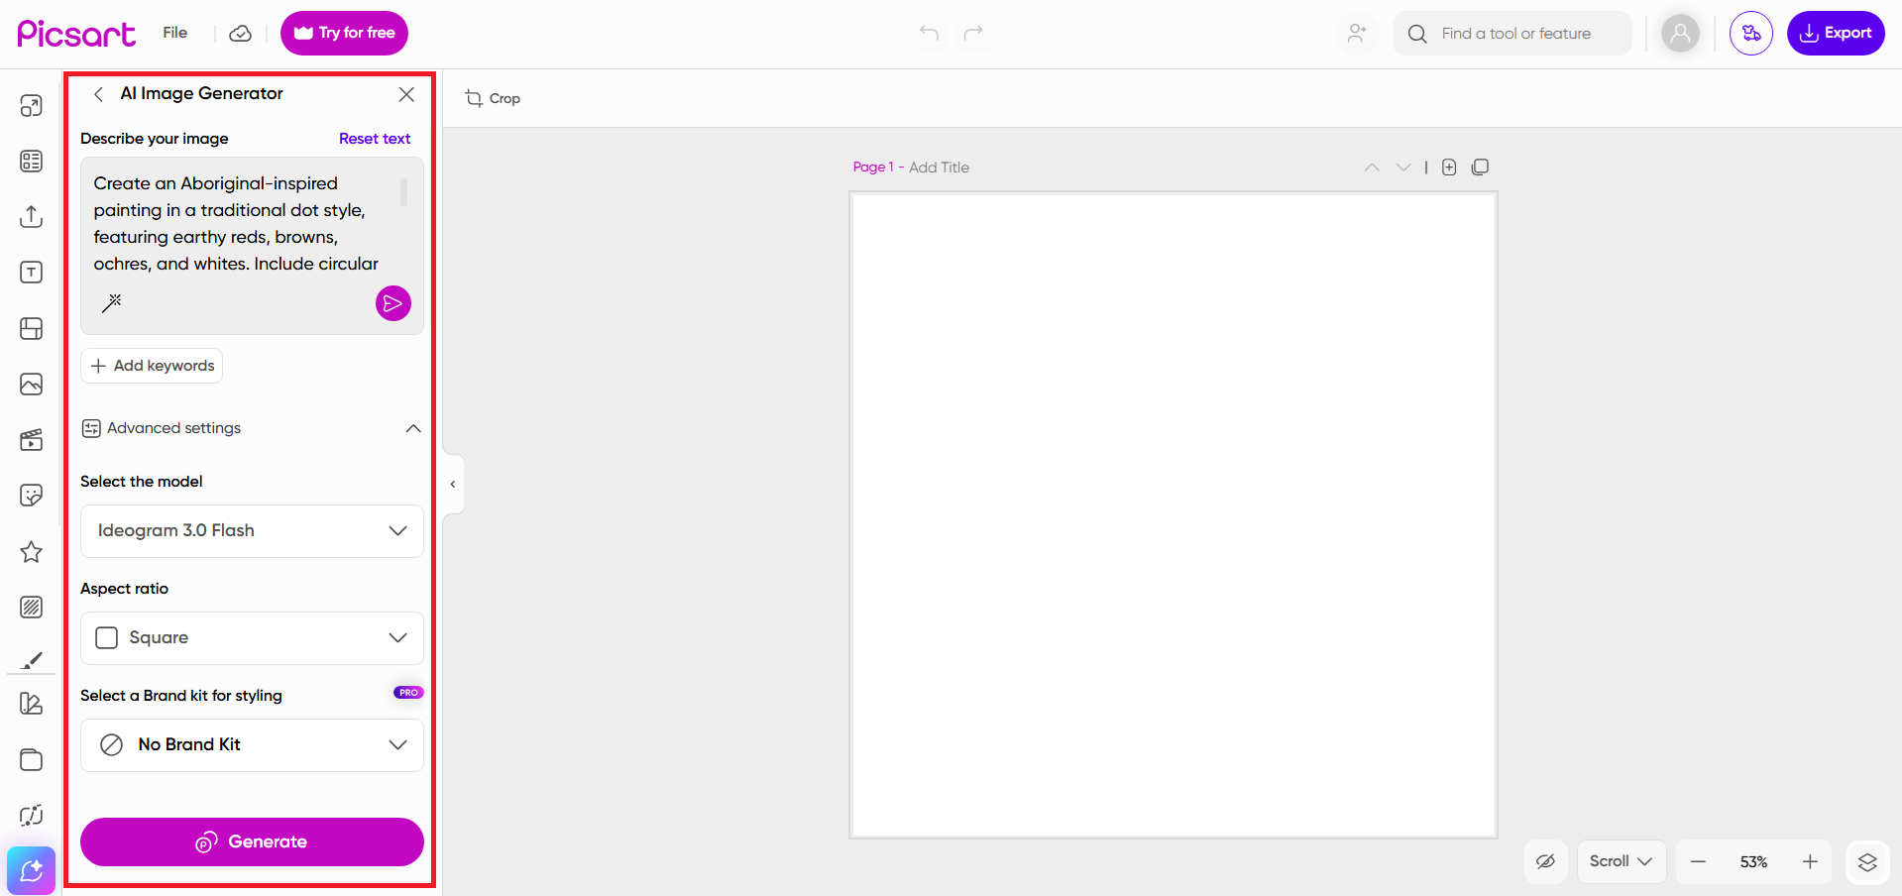The width and height of the screenshot is (1902, 896).
Task: Click the Reset text link
Action: coord(375,139)
